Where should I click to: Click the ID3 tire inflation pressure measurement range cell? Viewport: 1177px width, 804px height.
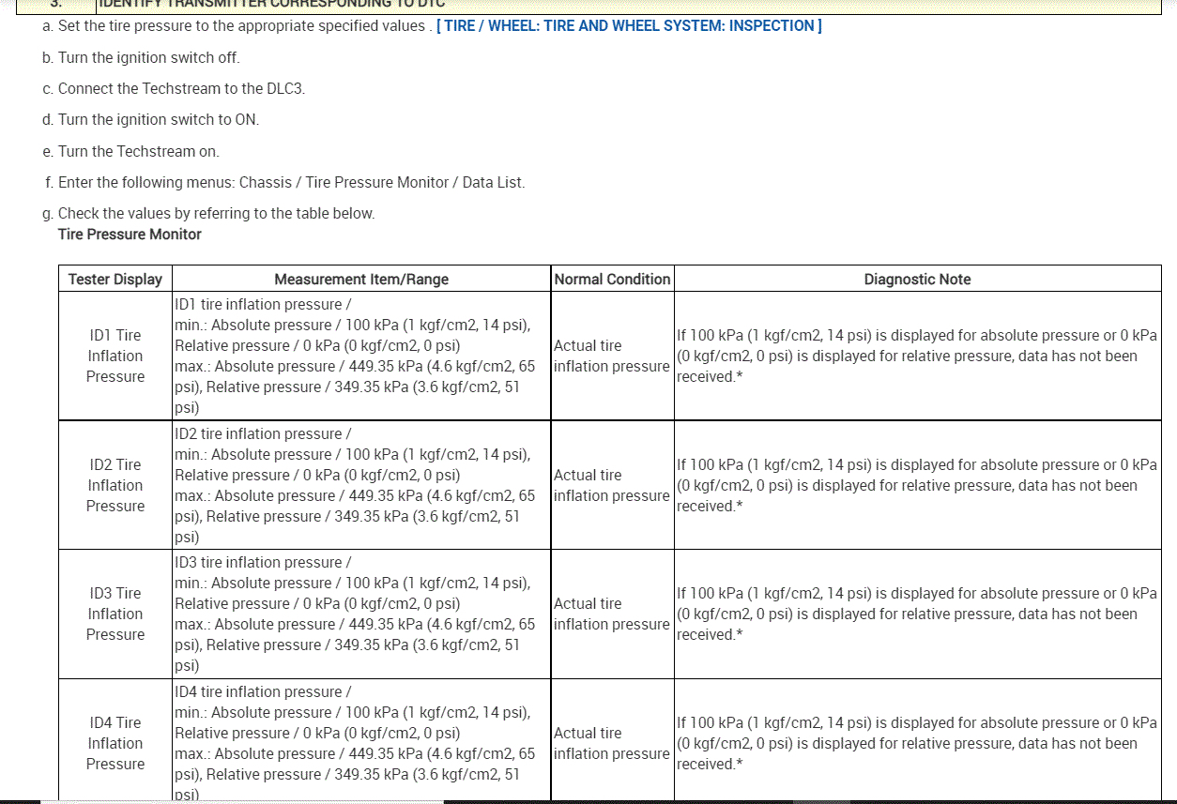click(361, 614)
